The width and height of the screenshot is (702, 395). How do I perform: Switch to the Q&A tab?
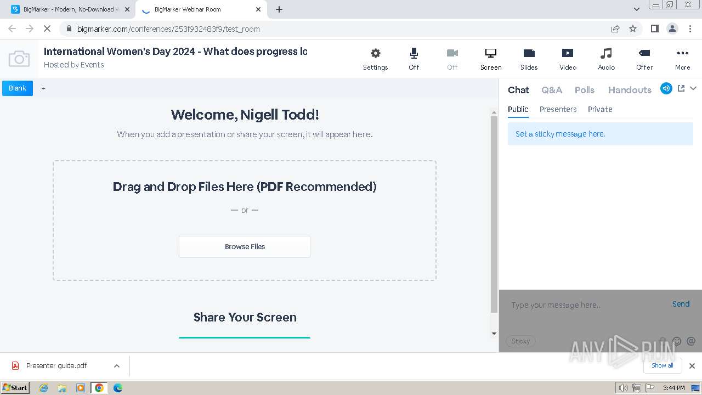(x=552, y=90)
